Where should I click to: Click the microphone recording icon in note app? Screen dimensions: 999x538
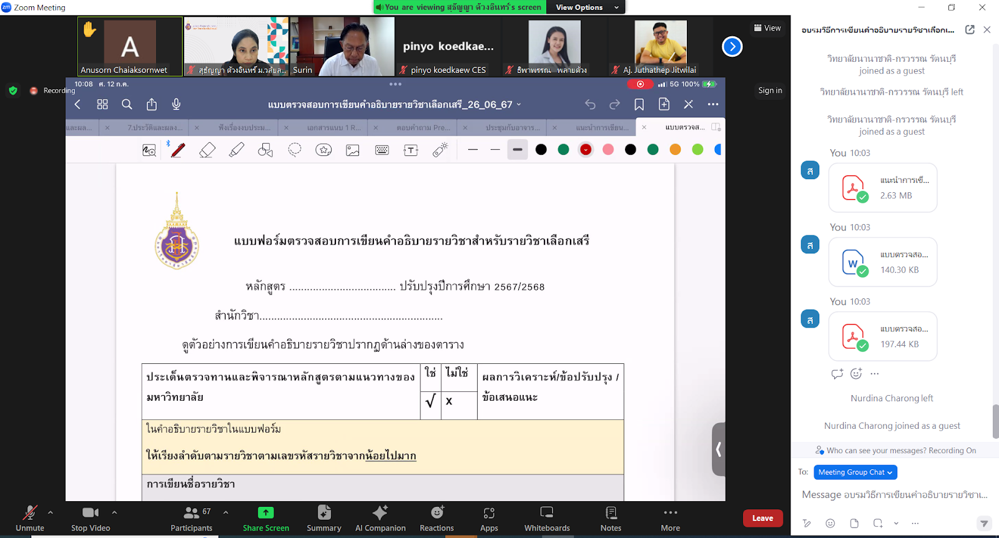[176, 104]
